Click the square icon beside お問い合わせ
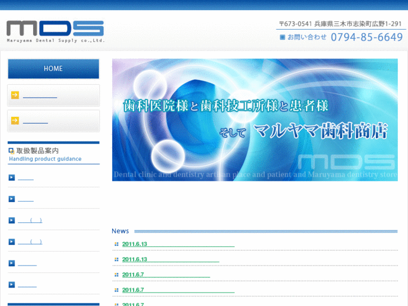This screenshot has width=408, height=306. [x=282, y=37]
